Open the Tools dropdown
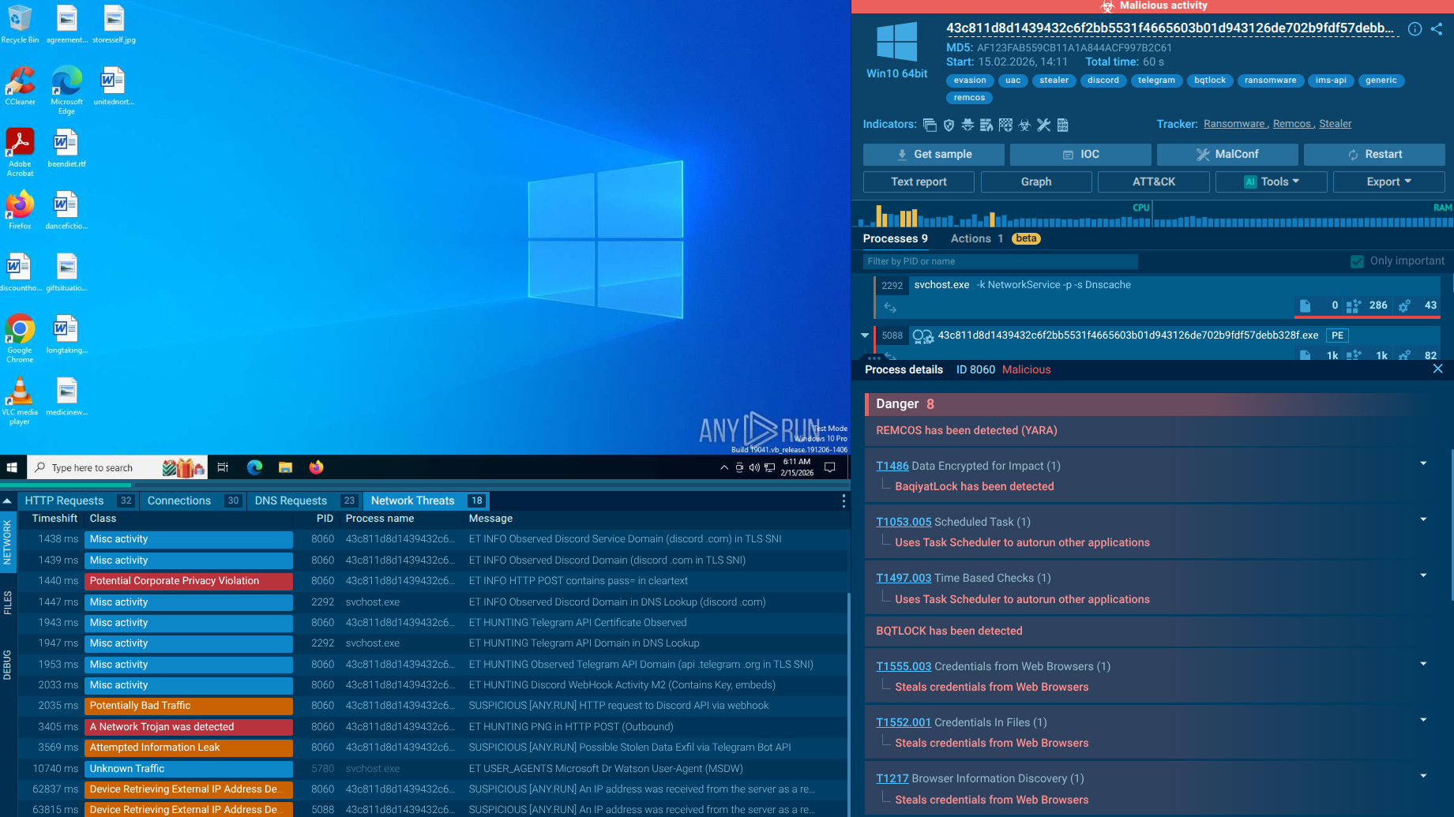This screenshot has width=1454, height=817. click(x=1271, y=182)
